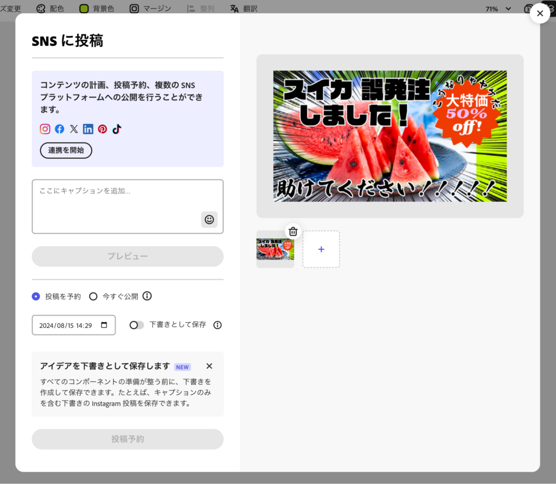Click the X (Twitter) platform icon

tap(74, 129)
